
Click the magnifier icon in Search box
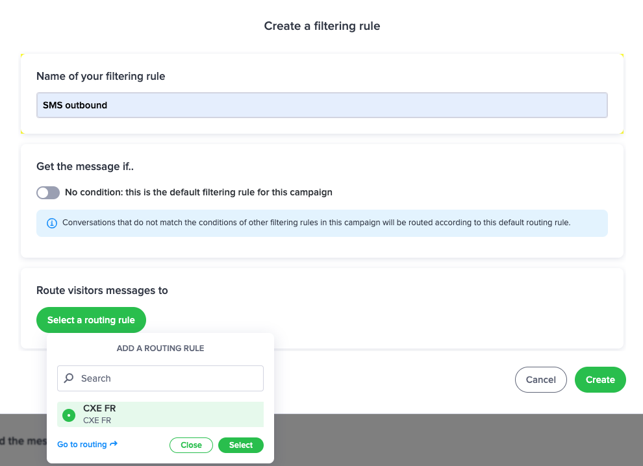click(69, 378)
